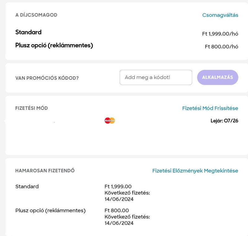Viewport: 248px width, 236px height.
Task: Click the promo code input field
Action: [x=156, y=77]
